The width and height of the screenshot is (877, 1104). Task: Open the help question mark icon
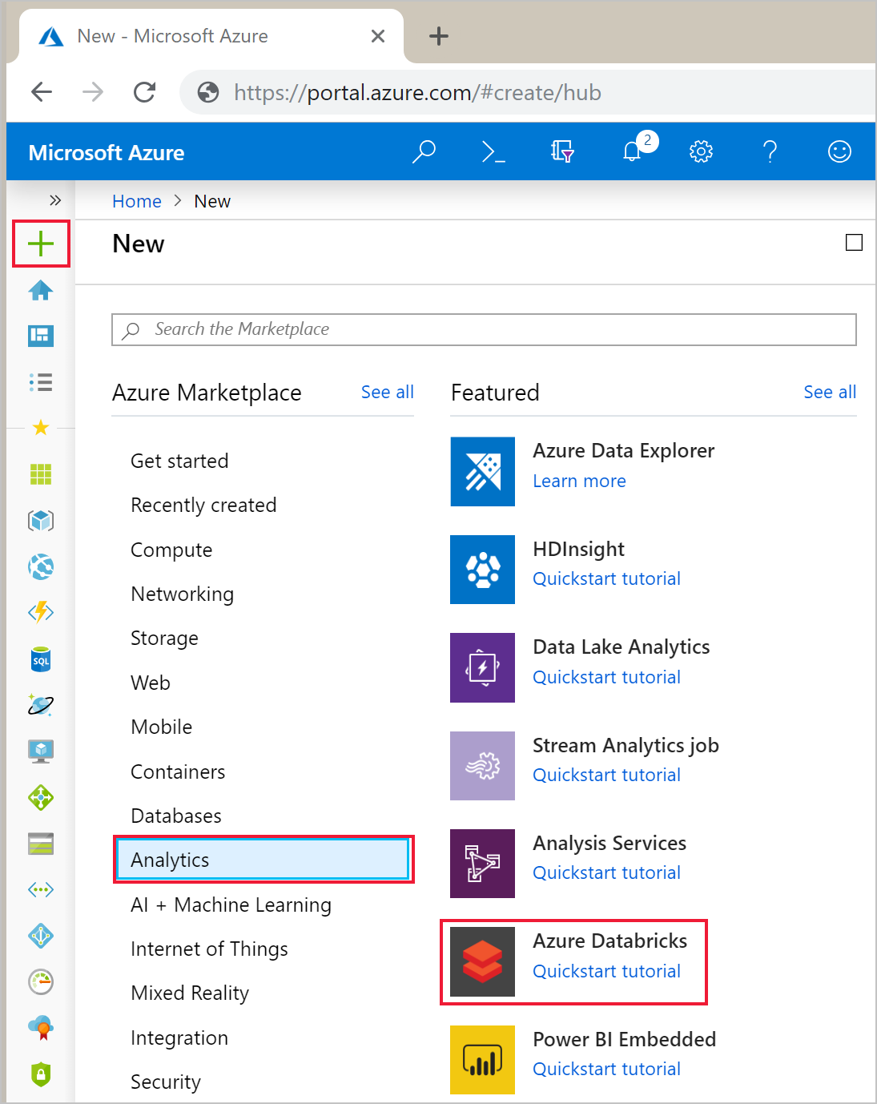pyautogui.click(x=770, y=151)
